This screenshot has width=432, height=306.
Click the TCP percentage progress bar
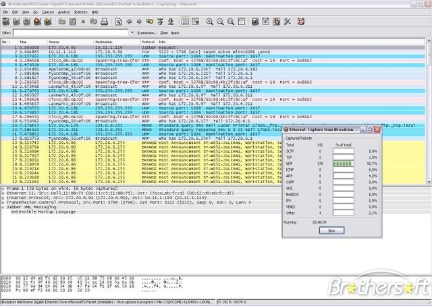click(x=344, y=157)
